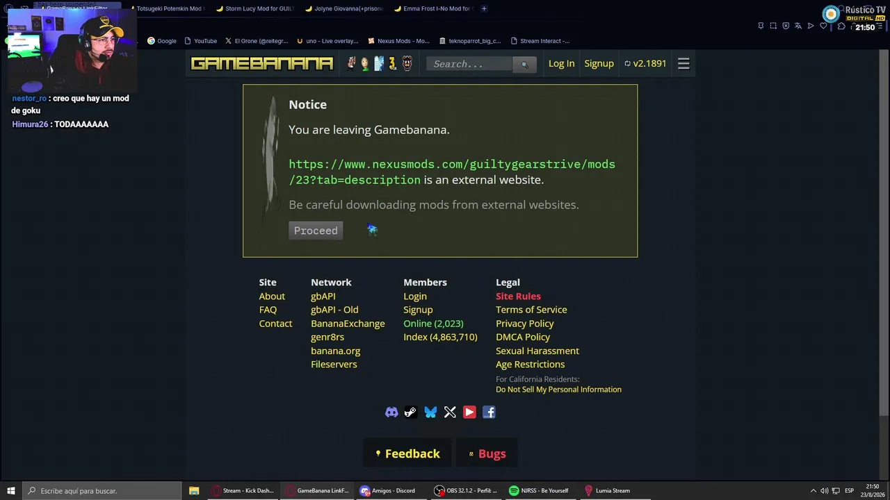Open the Nexus Mods bookmark
Image resolution: width=890 pixels, height=500 pixels.
point(399,41)
